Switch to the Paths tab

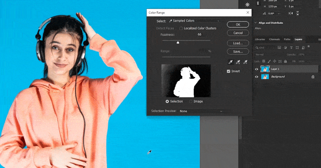click(x=287, y=39)
